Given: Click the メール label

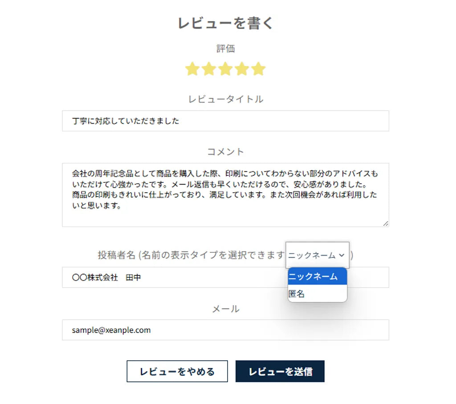Looking at the screenshot, I should click(225, 309).
